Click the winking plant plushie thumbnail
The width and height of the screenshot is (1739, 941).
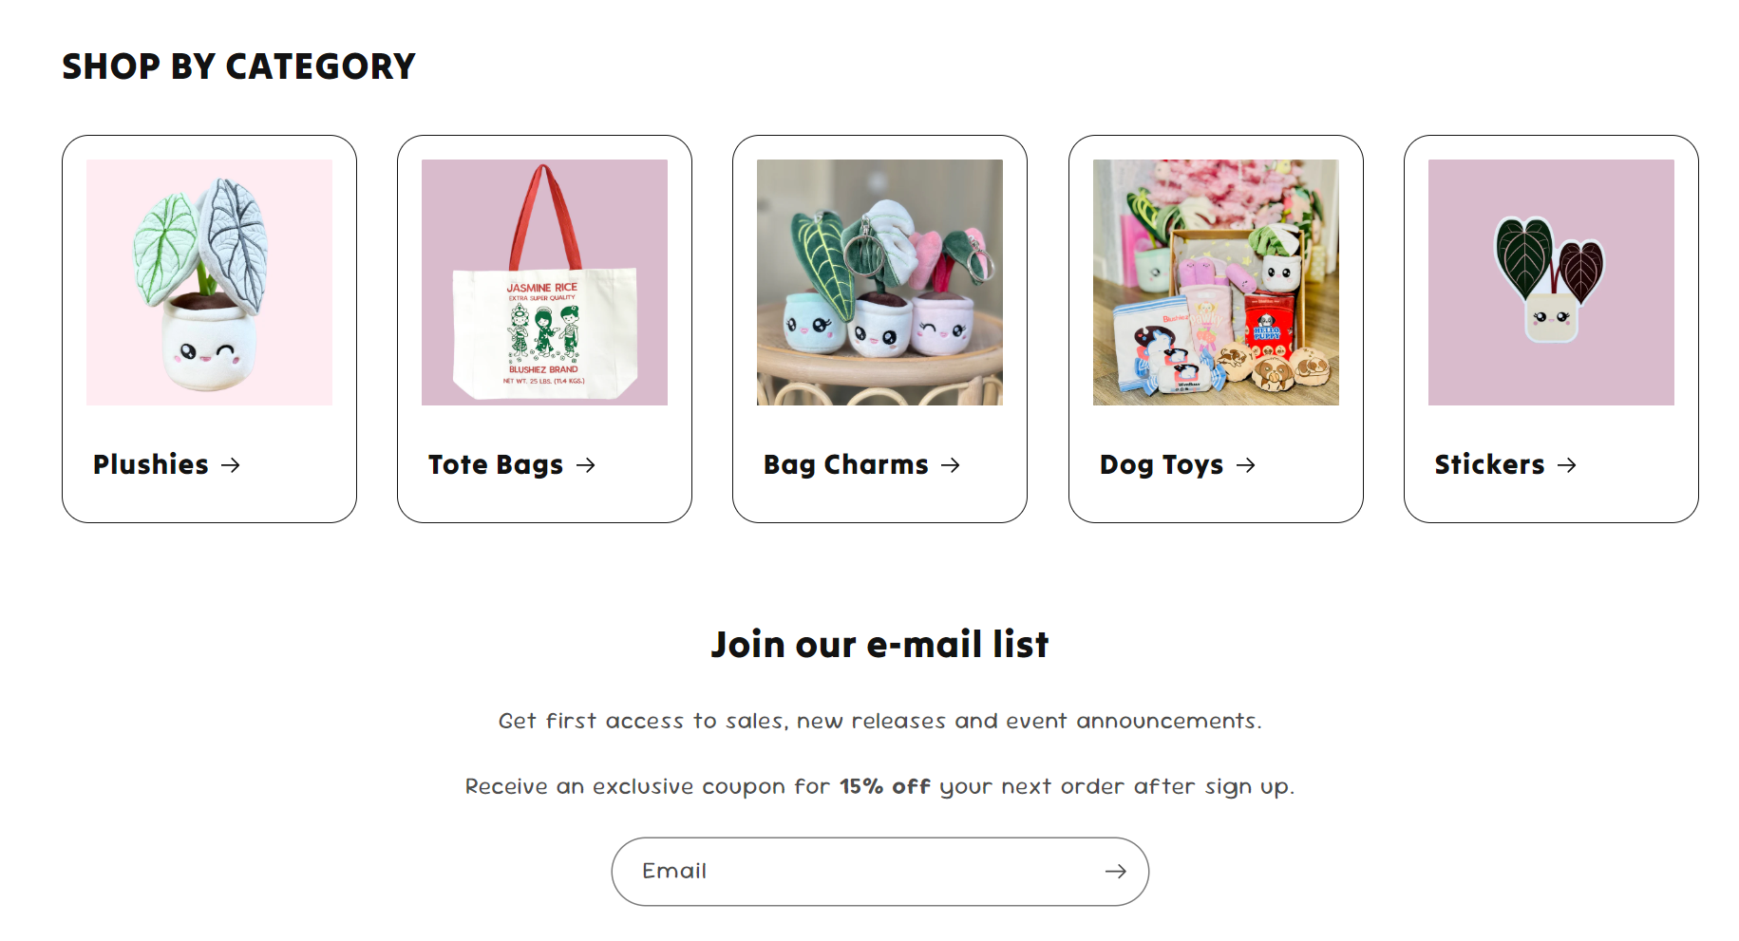click(208, 281)
